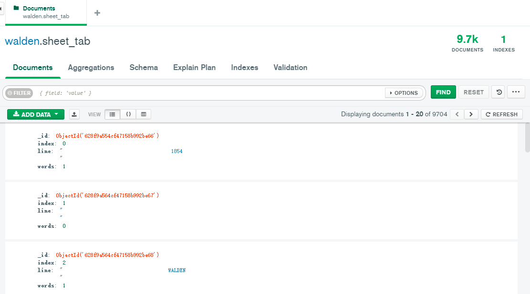
Task: Go to next page of documents
Action: coord(471,114)
